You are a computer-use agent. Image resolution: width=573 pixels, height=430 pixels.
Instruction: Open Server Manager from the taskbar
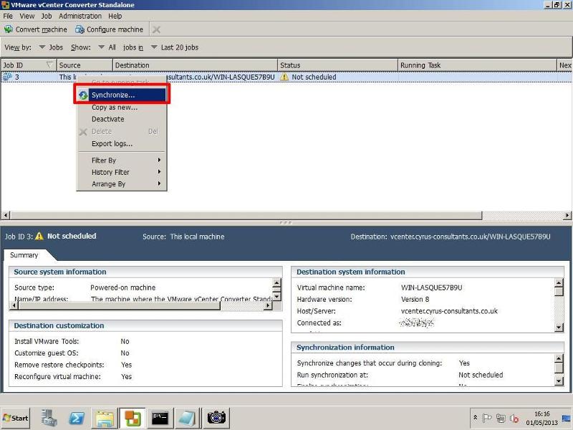click(x=49, y=418)
